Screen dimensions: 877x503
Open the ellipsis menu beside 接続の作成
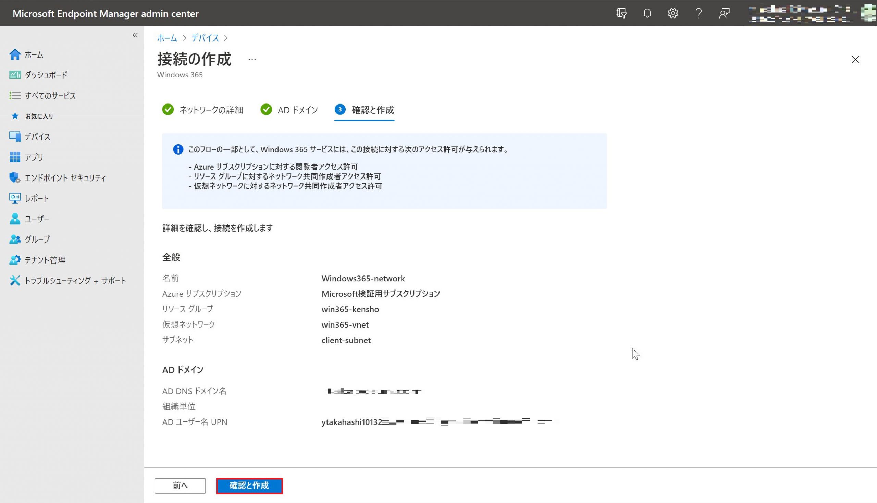252,60
